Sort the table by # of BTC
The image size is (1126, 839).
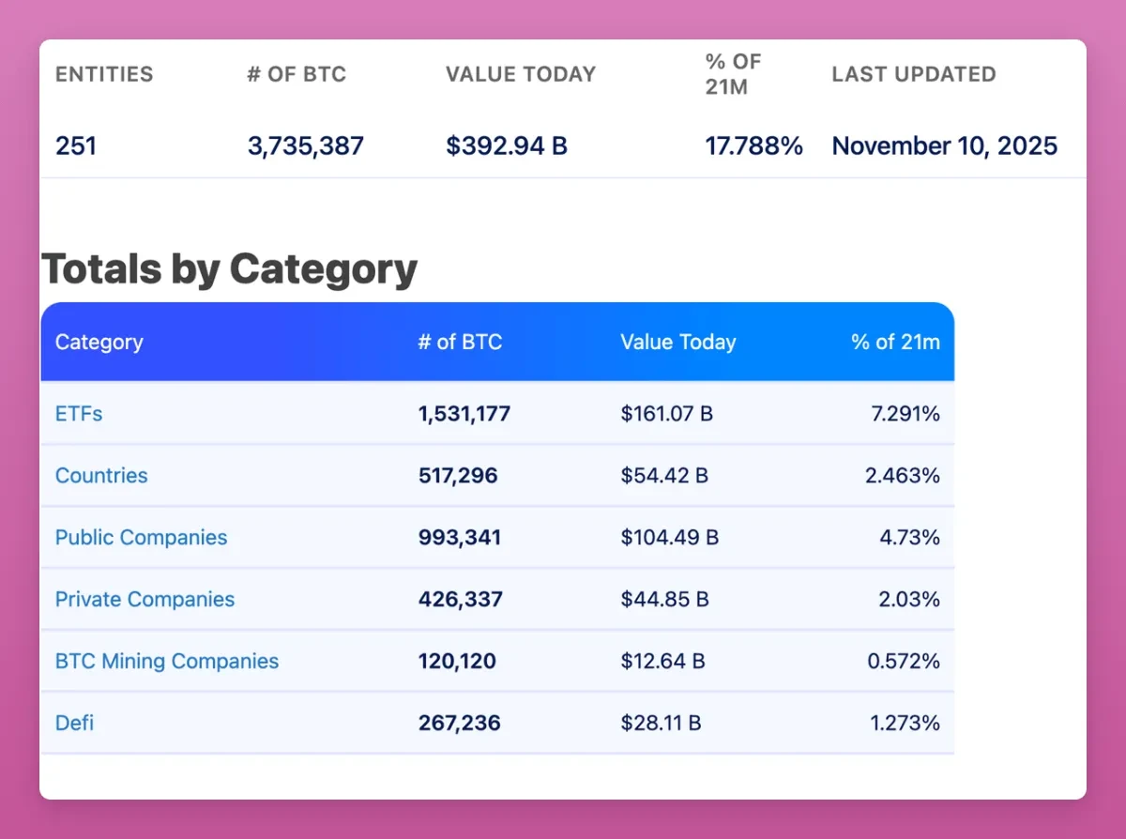point(460,342)
